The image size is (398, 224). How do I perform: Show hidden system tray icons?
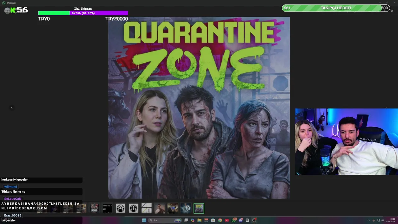pyautogui.click(x=368, y=220)
